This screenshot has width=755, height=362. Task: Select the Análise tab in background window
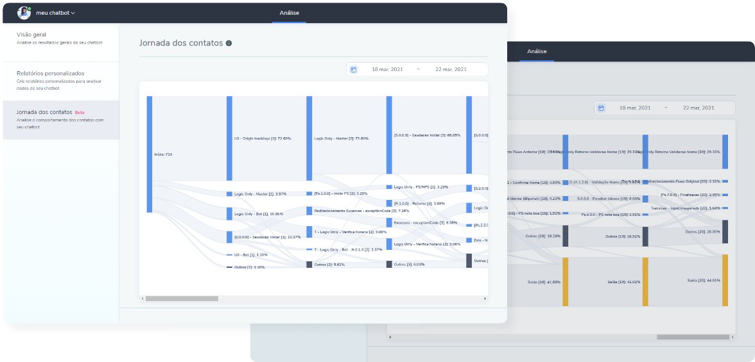537,51
